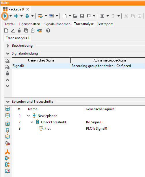This screenshot has height=177, width=145.
Task: Select the Traceanalyse tab
Action: tap(84, 24)
